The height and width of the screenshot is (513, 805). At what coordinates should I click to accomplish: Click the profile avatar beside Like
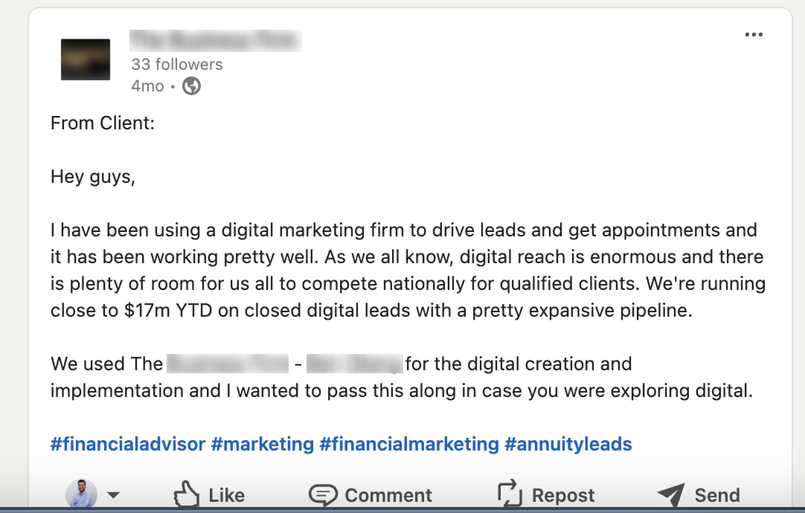[81, 494]
